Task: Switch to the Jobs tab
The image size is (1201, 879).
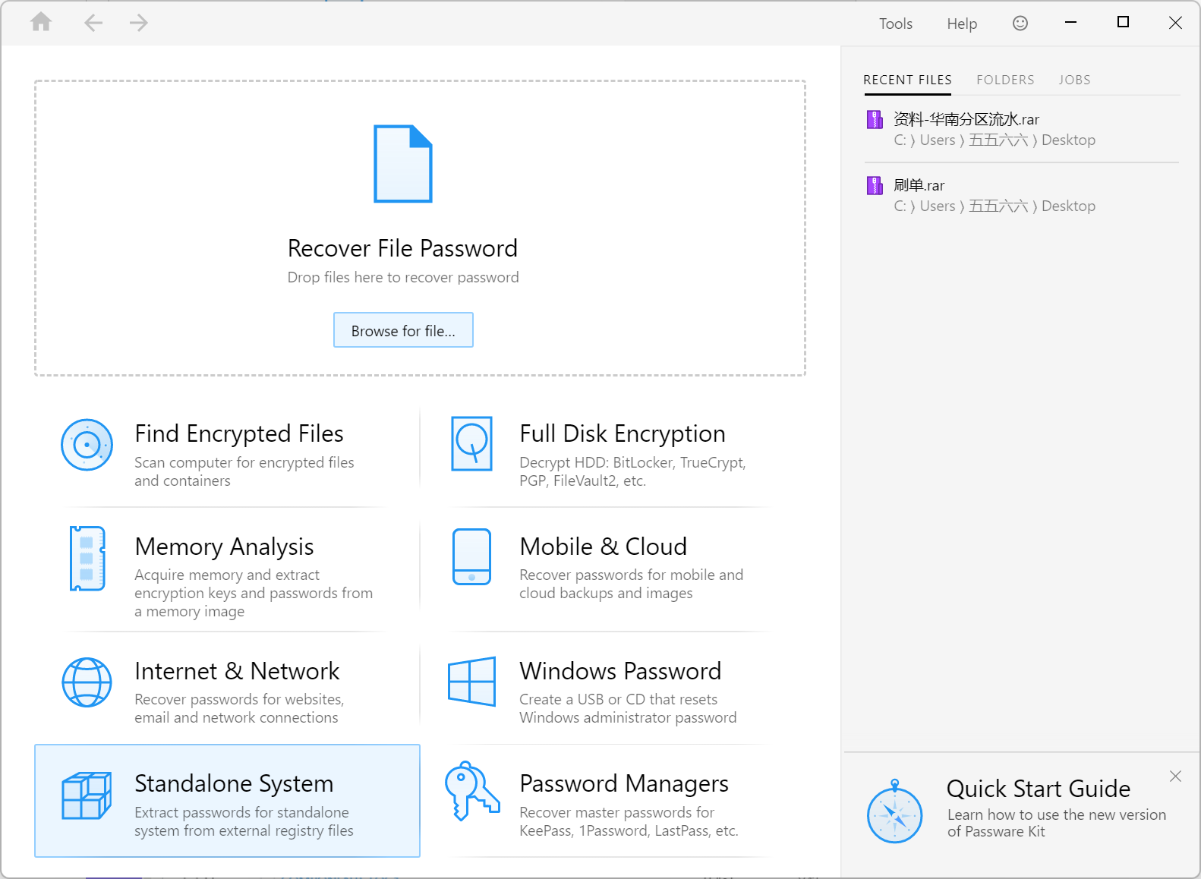Action: click(x=1074, y=80)
